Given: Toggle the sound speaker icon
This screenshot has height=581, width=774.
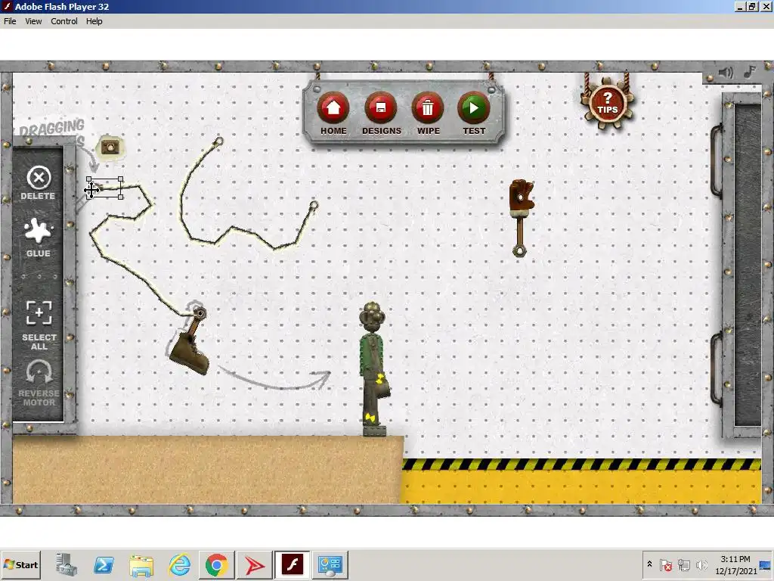Looking at the screenshot, I should [725, 73].
